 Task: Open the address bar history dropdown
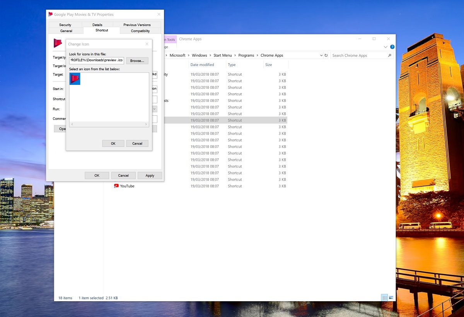tap(321, 55)
